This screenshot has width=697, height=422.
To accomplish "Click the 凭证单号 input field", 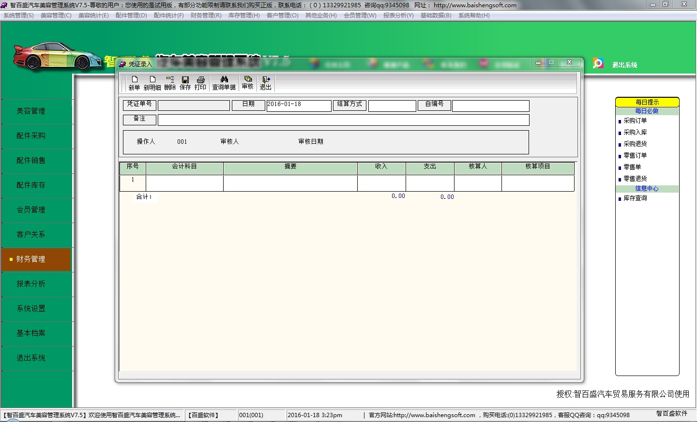I will (x=194, y=105).
